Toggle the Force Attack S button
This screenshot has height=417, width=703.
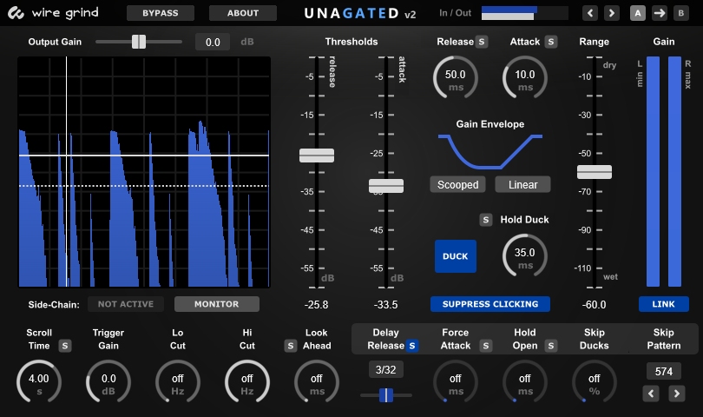tap(485, 346)
